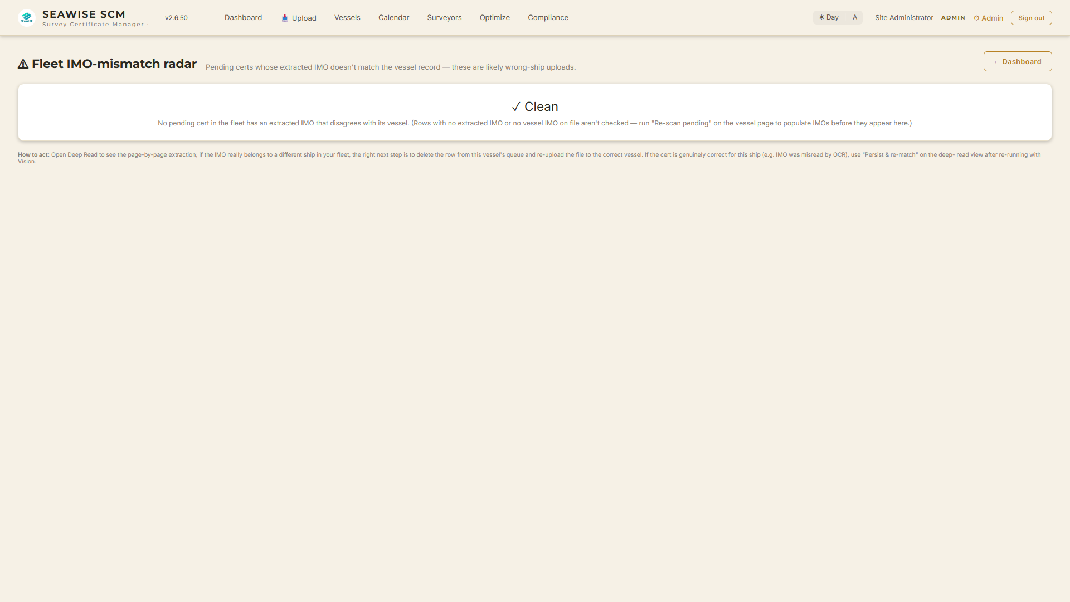This screenshot has width=1070, height=602.
Task: Click the warning triangle icon in the heading
Action: [23, 64]
